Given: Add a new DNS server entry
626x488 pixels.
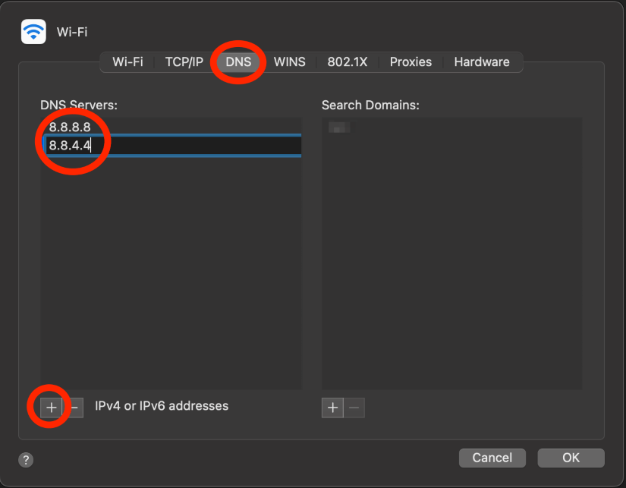Looking at the screenshot, I should pyautogui.click(x=51, y=407).
